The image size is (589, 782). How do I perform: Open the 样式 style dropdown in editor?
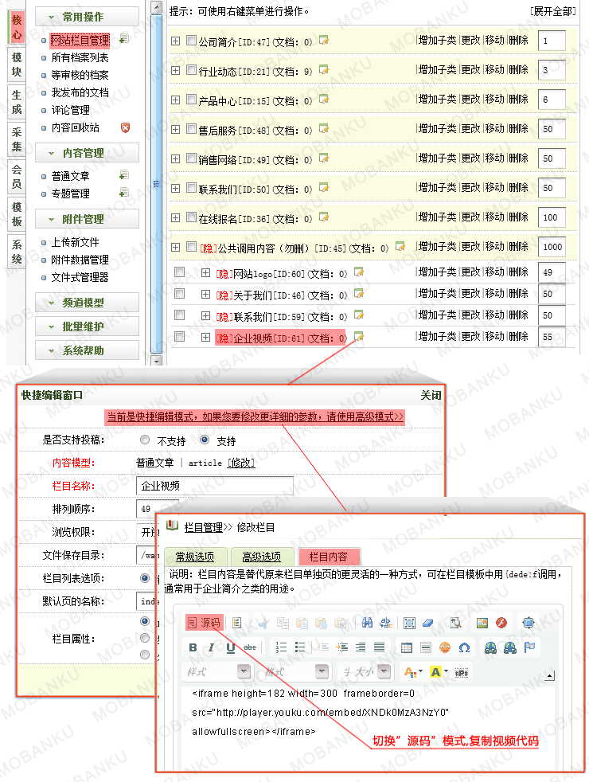click(244, 671)
